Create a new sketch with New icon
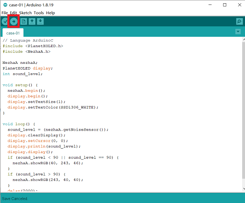The height and width of the screenshot is (203, 245). [x=24, y=21]
